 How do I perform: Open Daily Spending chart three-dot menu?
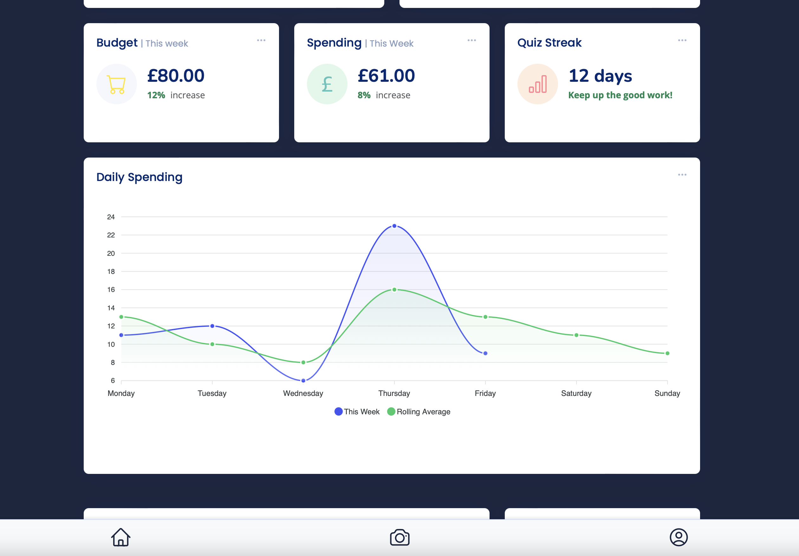tap(682, 175)
